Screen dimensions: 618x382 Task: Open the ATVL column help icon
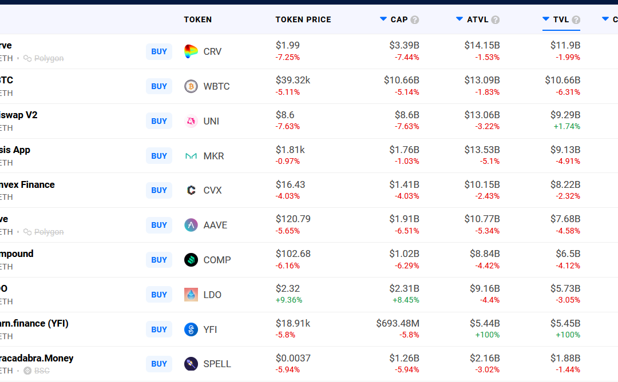(x=496, y=19)
